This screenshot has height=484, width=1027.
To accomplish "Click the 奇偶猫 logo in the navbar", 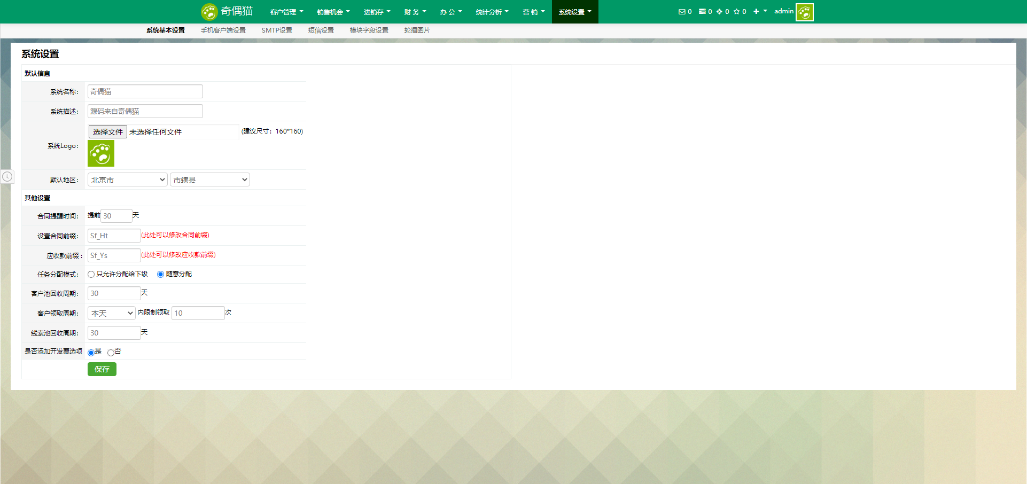I will tap(227, 11).
